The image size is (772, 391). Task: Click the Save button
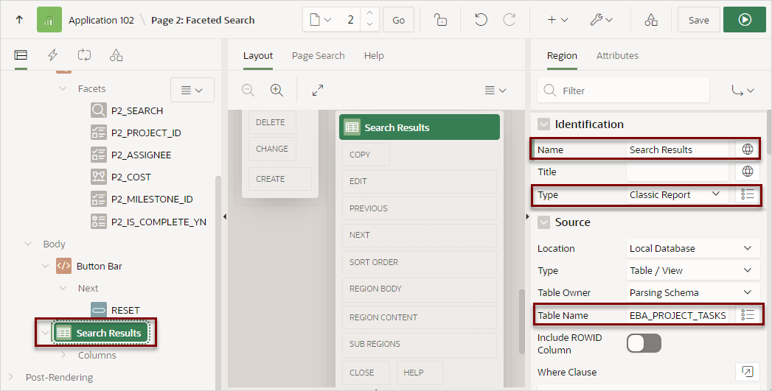(699, 20)
